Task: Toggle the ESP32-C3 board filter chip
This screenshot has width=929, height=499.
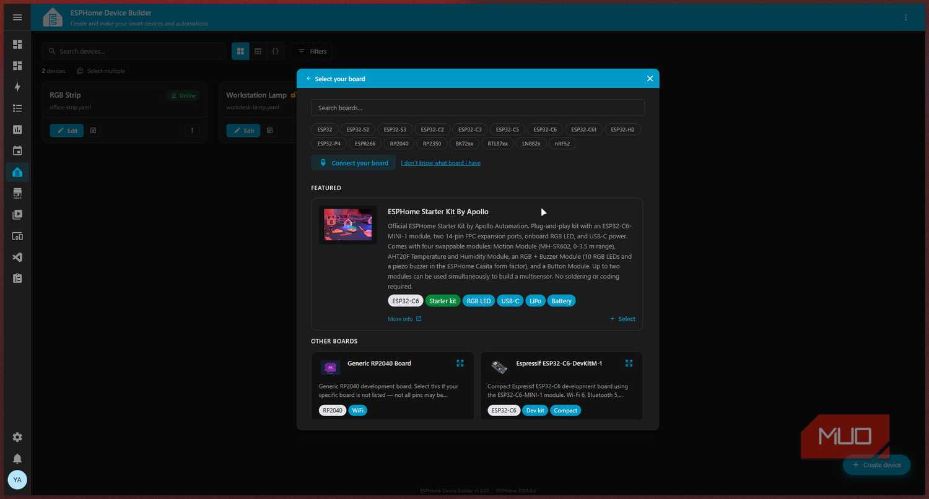Action: click(469, 129)
